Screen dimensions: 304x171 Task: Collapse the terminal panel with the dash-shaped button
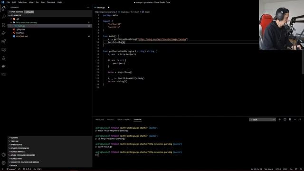point(295,119)
